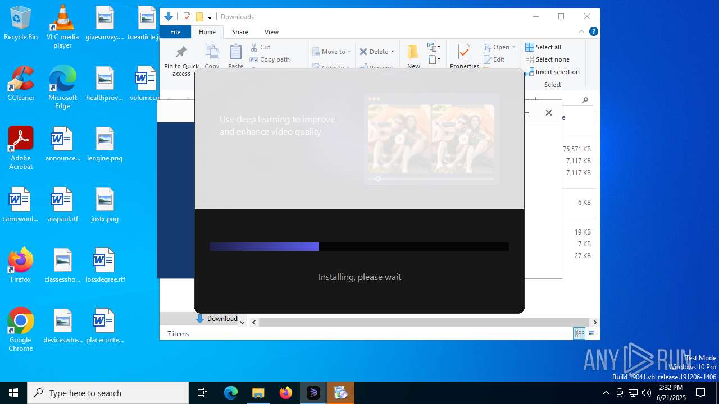Open the Windows Start menu
The height and width of the screenshot is (404, 719).
pyautogui.click(x=13, y=393)
